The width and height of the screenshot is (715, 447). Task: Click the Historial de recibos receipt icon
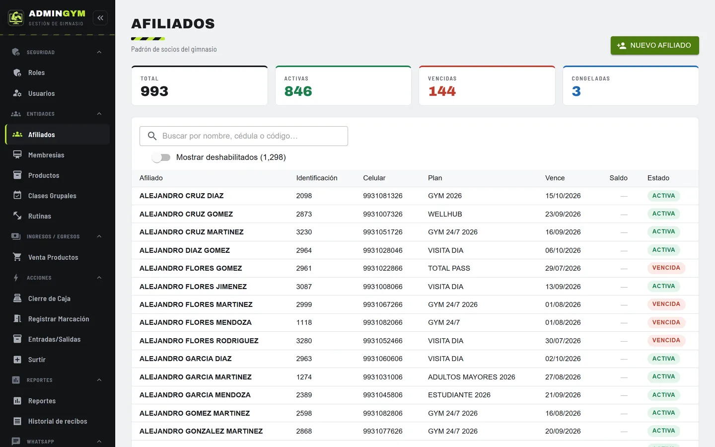(x=17, y=421)
